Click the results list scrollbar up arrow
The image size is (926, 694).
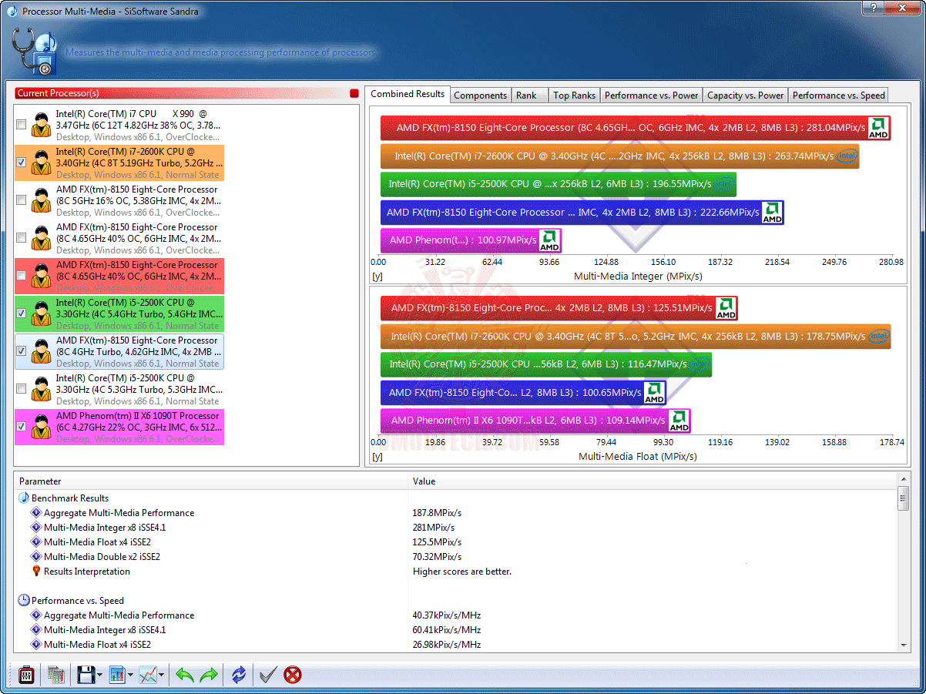tap(904, 480)
